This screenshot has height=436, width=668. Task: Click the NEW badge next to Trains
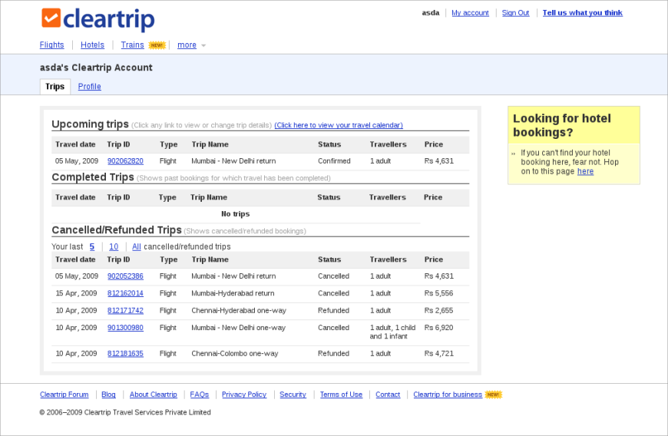pos(157,45)
